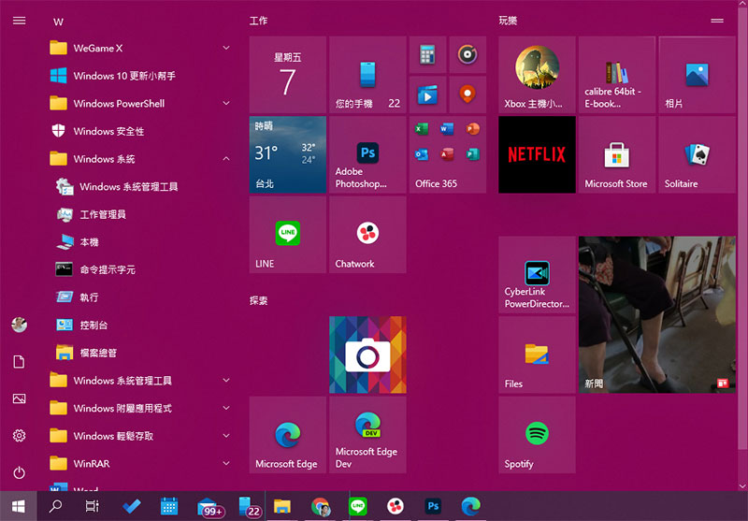Launch the Microsoft Edge Dev tile
The height and width of the screenshot is (521, 748).
(367, 434)
